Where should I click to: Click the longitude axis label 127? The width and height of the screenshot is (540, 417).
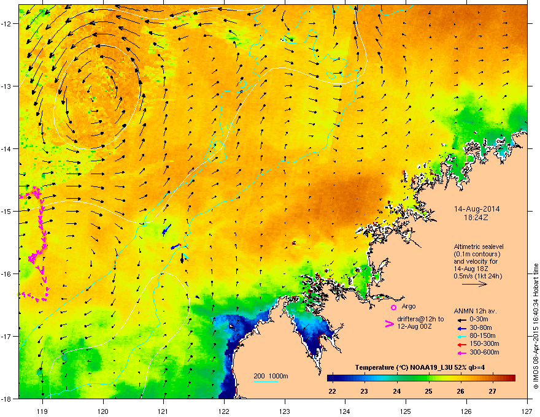[527, 411]
